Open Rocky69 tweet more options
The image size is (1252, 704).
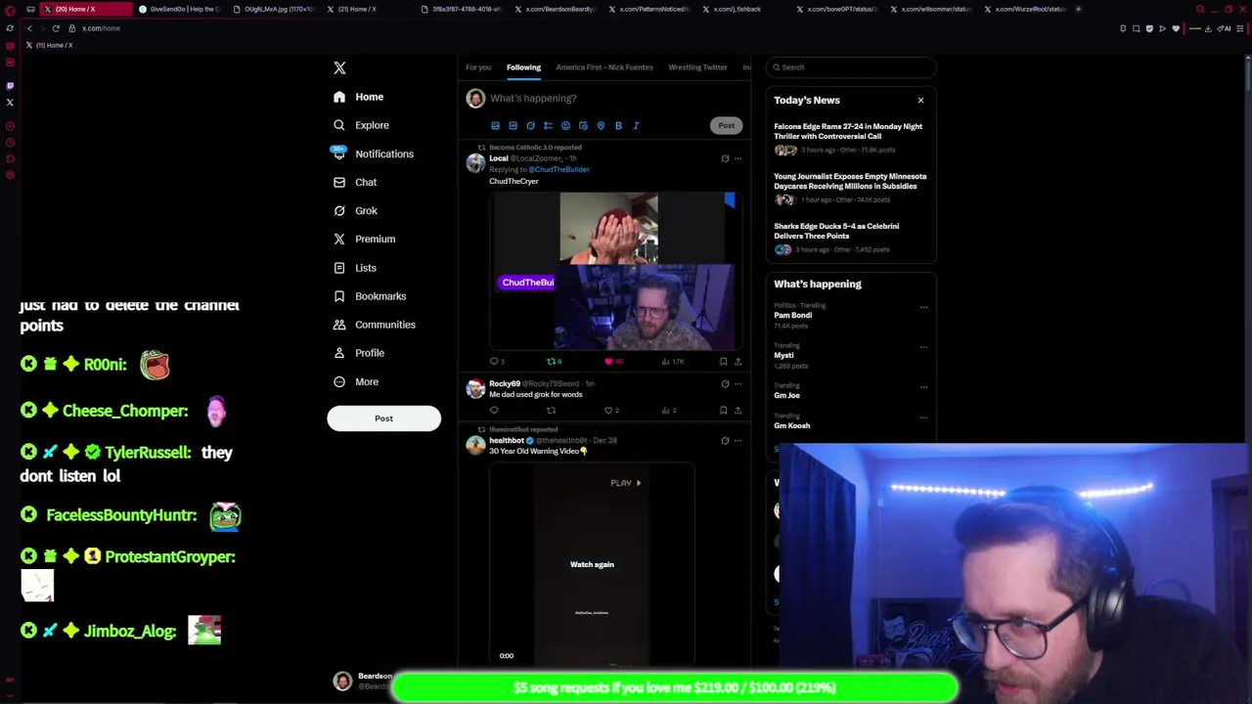point(738,384)
